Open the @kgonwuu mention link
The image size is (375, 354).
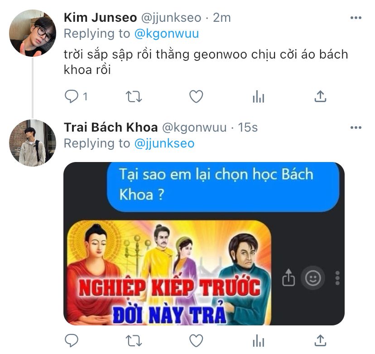(x=166, y=34)
